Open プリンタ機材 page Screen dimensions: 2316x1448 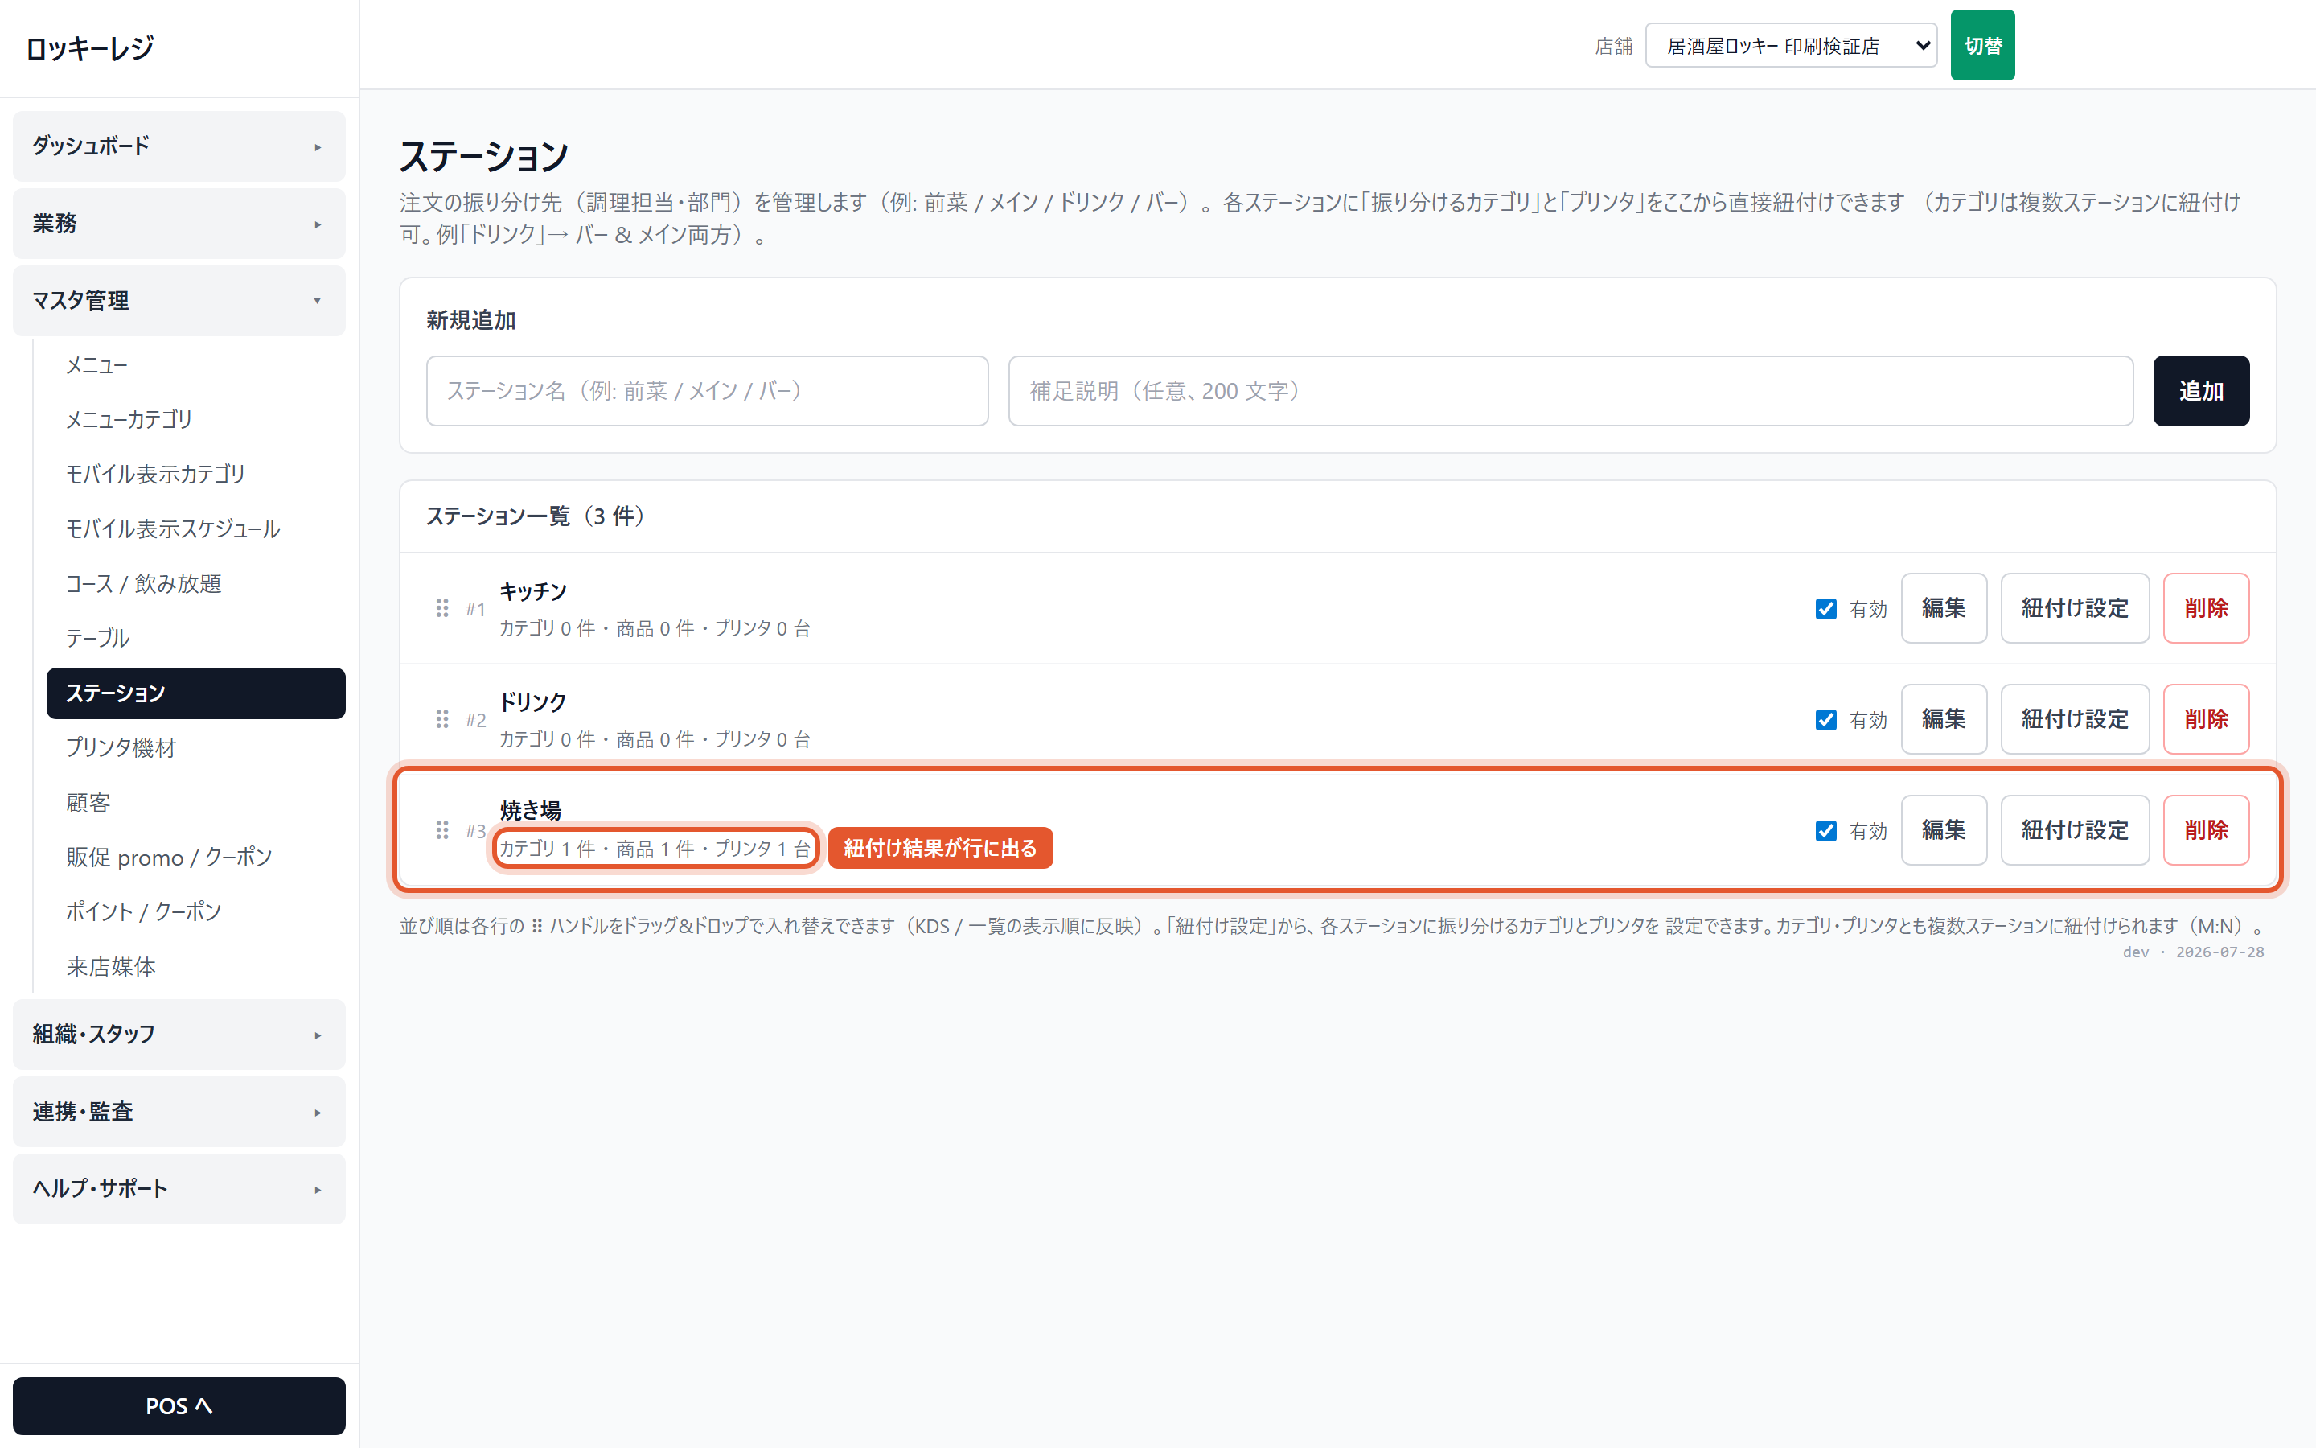(x=195, y=748)
